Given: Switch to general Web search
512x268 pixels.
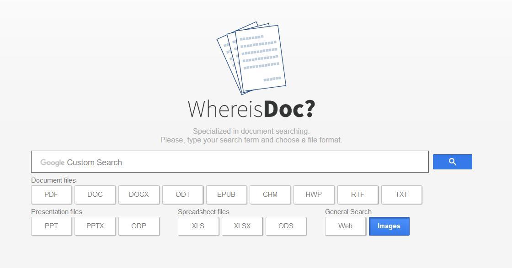Looking at the screenshot, I should coord(345,226).
